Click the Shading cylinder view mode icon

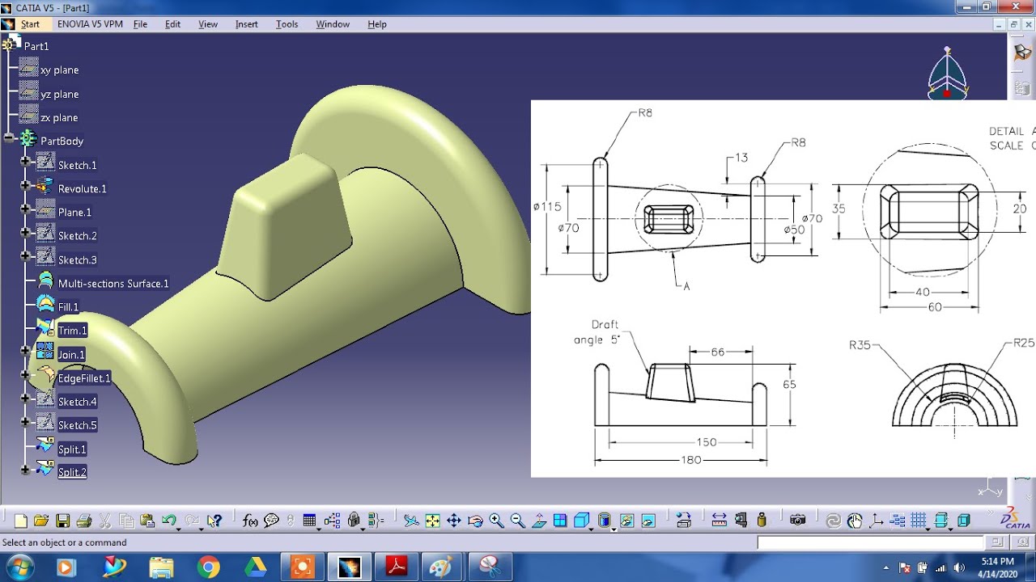(604, 521)
